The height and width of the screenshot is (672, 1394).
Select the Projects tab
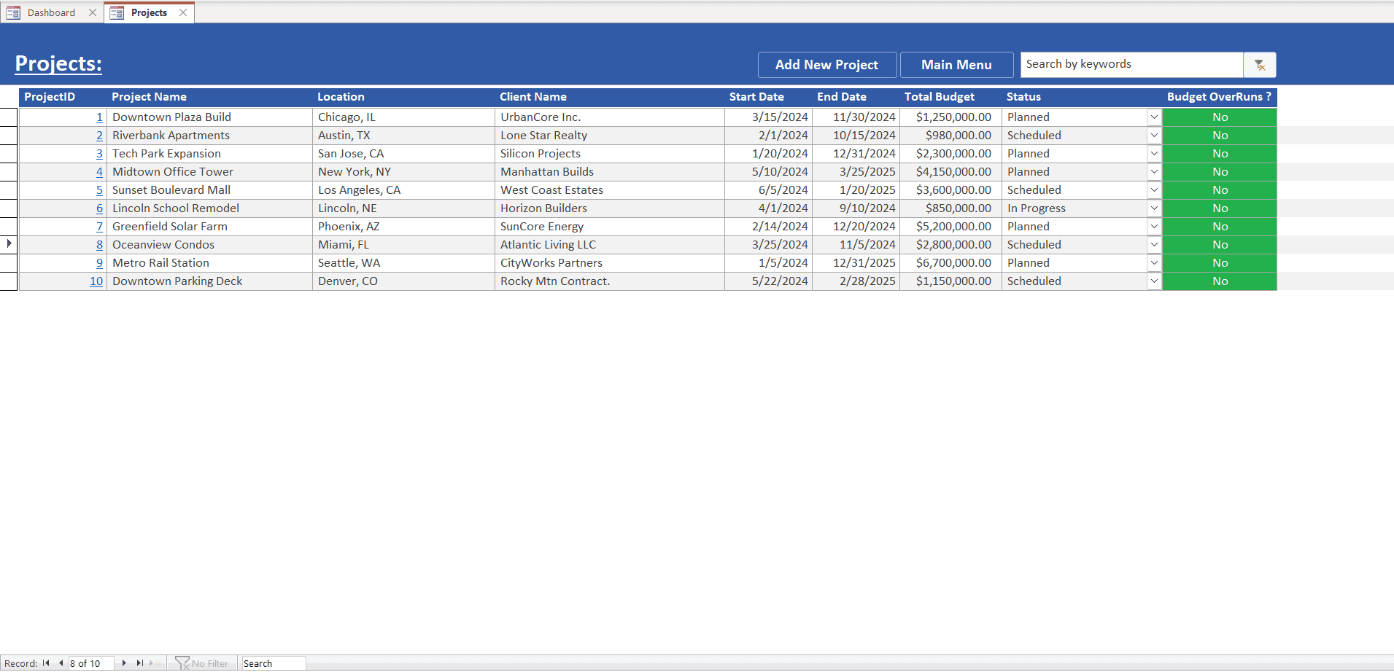coord(149,12)
